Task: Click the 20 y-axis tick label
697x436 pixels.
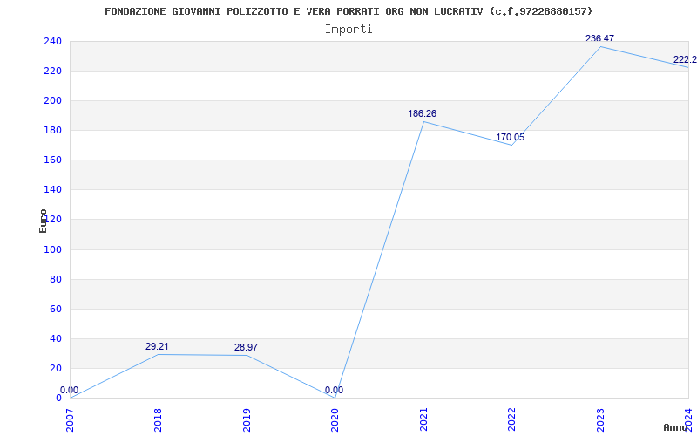Action: tap(55, 368)
